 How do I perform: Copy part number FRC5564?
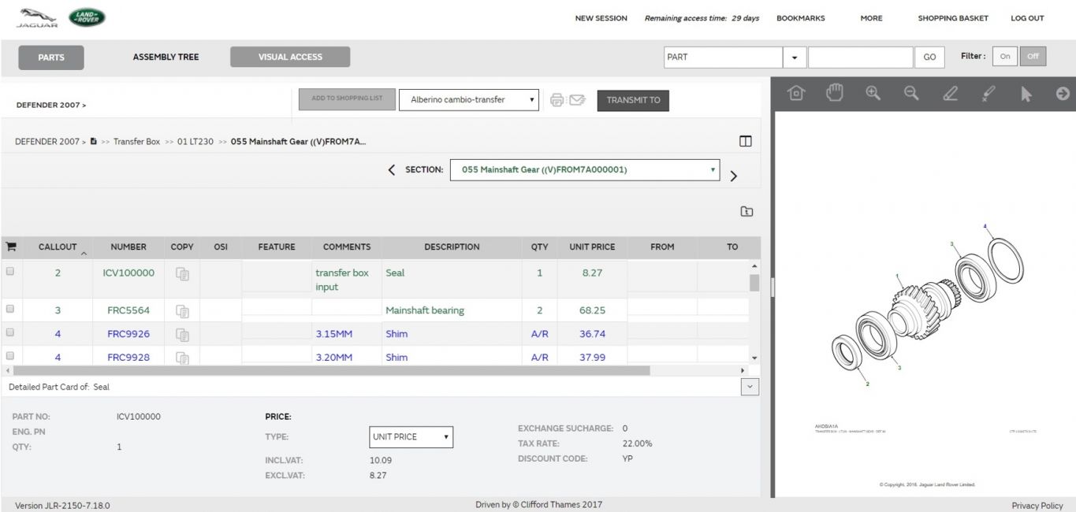[182, 311]
